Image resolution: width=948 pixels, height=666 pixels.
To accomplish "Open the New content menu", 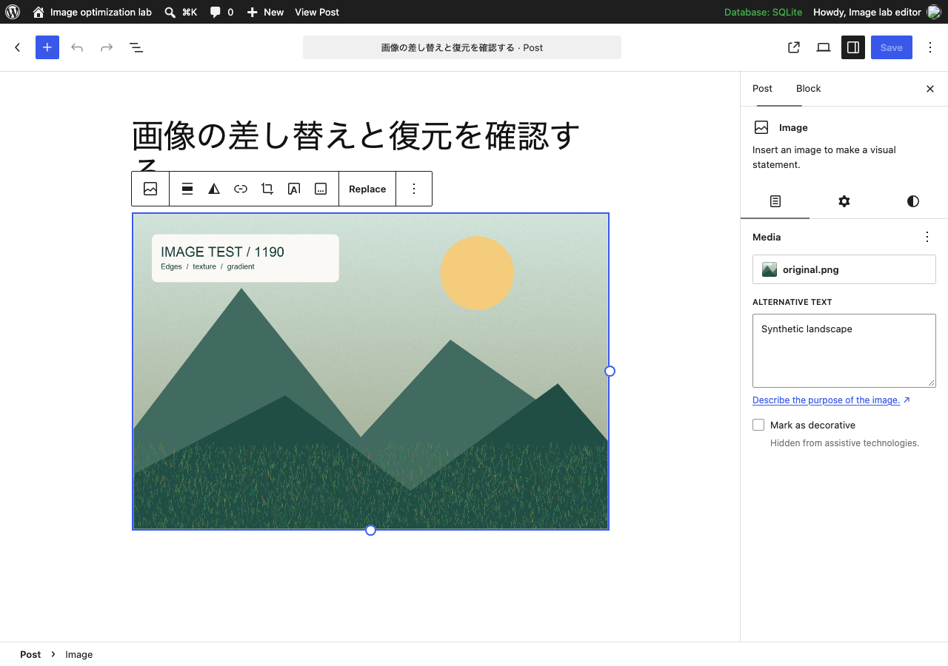I will (x=265, y=12).
